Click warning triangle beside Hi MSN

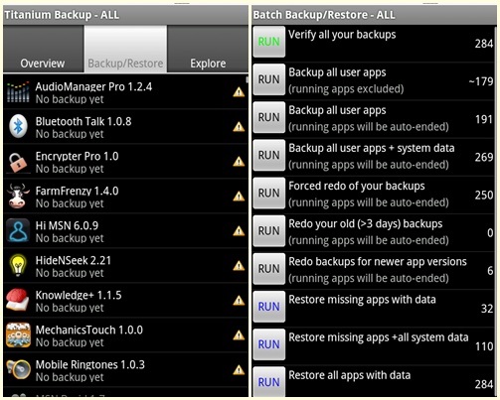[x=239, y=231]
